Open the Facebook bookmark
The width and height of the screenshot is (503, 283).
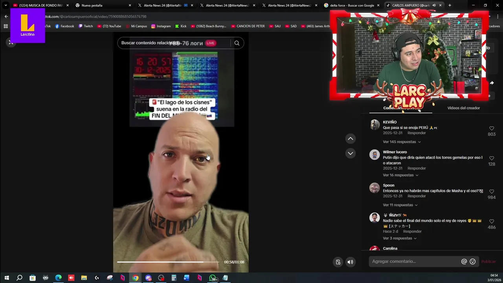(64, 26)
